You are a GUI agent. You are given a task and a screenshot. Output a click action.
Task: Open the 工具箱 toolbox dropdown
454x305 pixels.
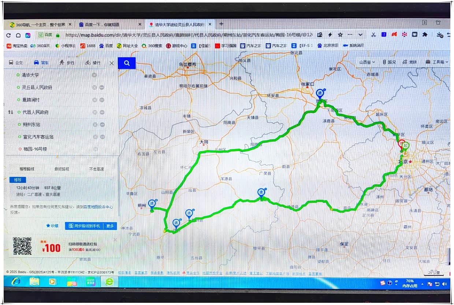[437, 62]
